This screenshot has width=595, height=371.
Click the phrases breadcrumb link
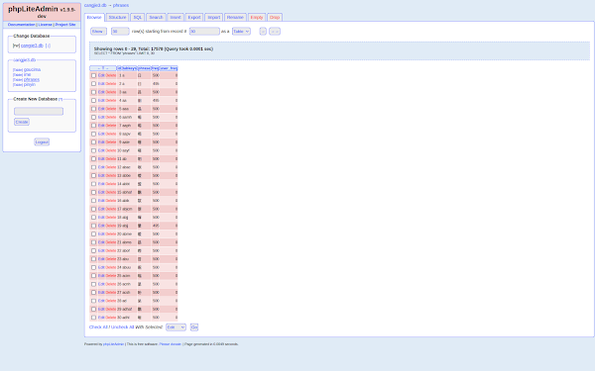(121, 5)
